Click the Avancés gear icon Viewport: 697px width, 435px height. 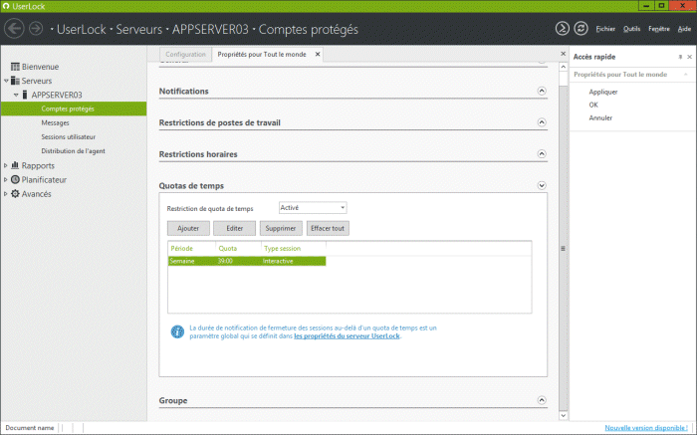15,194
